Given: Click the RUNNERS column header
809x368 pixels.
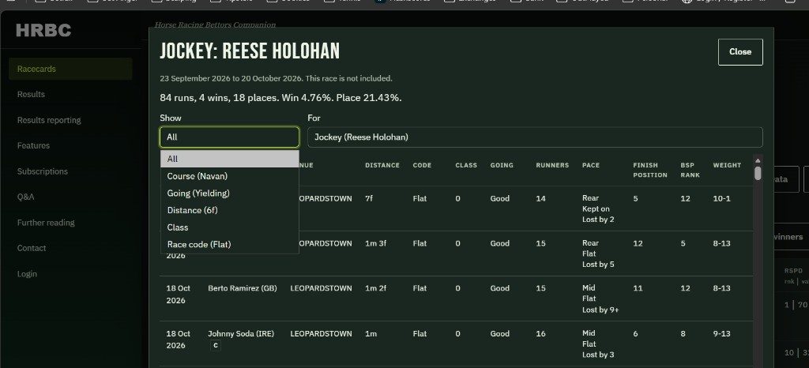Looking at the screenshot, I should click(552, 166).
